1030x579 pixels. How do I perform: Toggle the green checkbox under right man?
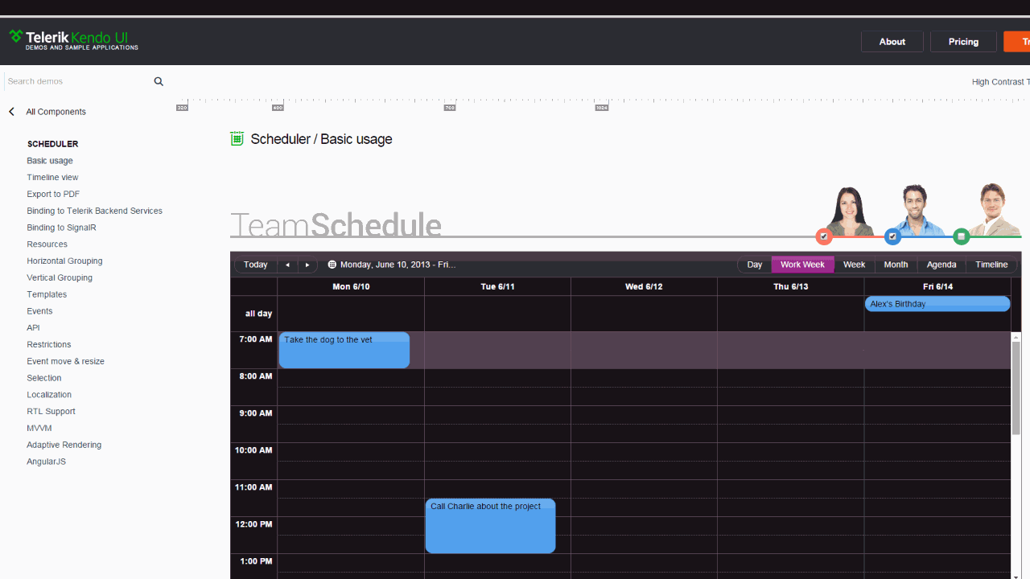(961, 236)
